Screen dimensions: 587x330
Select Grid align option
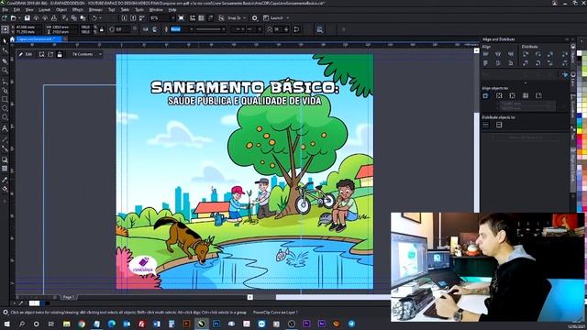pos(526,95)
